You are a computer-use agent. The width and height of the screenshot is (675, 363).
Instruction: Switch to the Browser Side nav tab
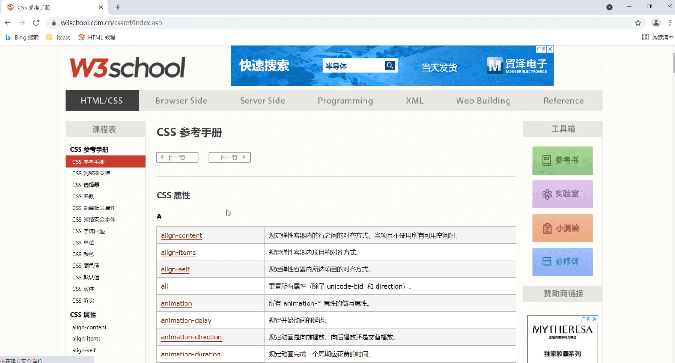click(x=181, y=101)
